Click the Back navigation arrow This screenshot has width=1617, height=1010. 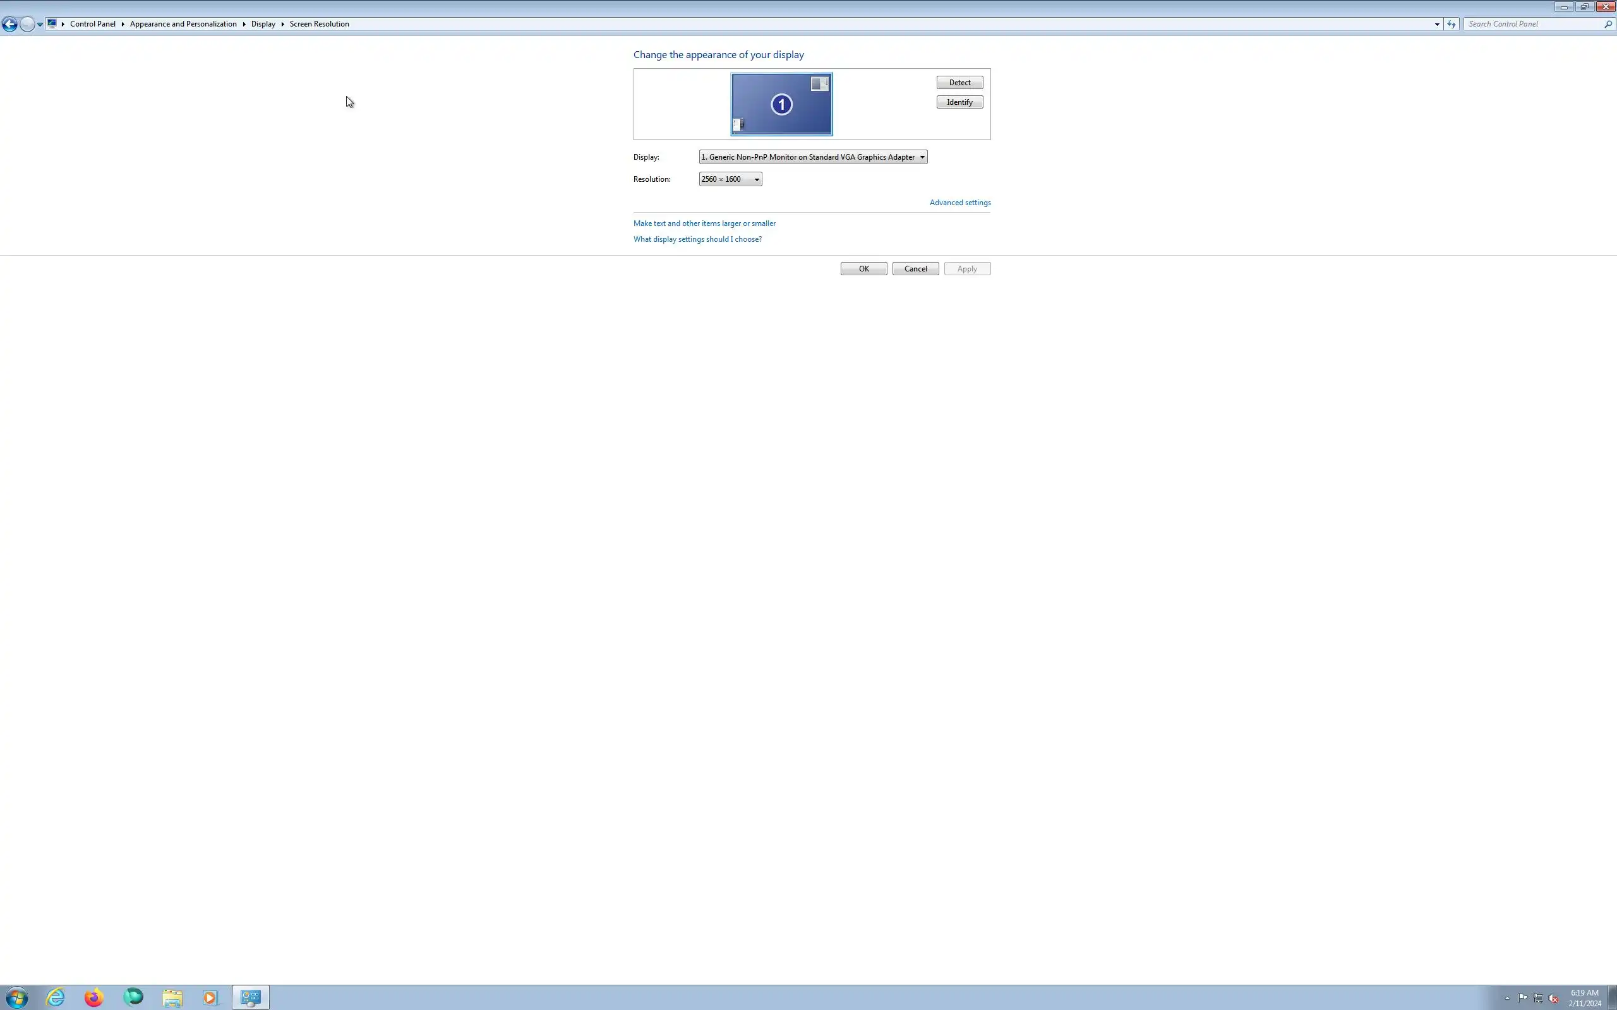coord(9,24)
